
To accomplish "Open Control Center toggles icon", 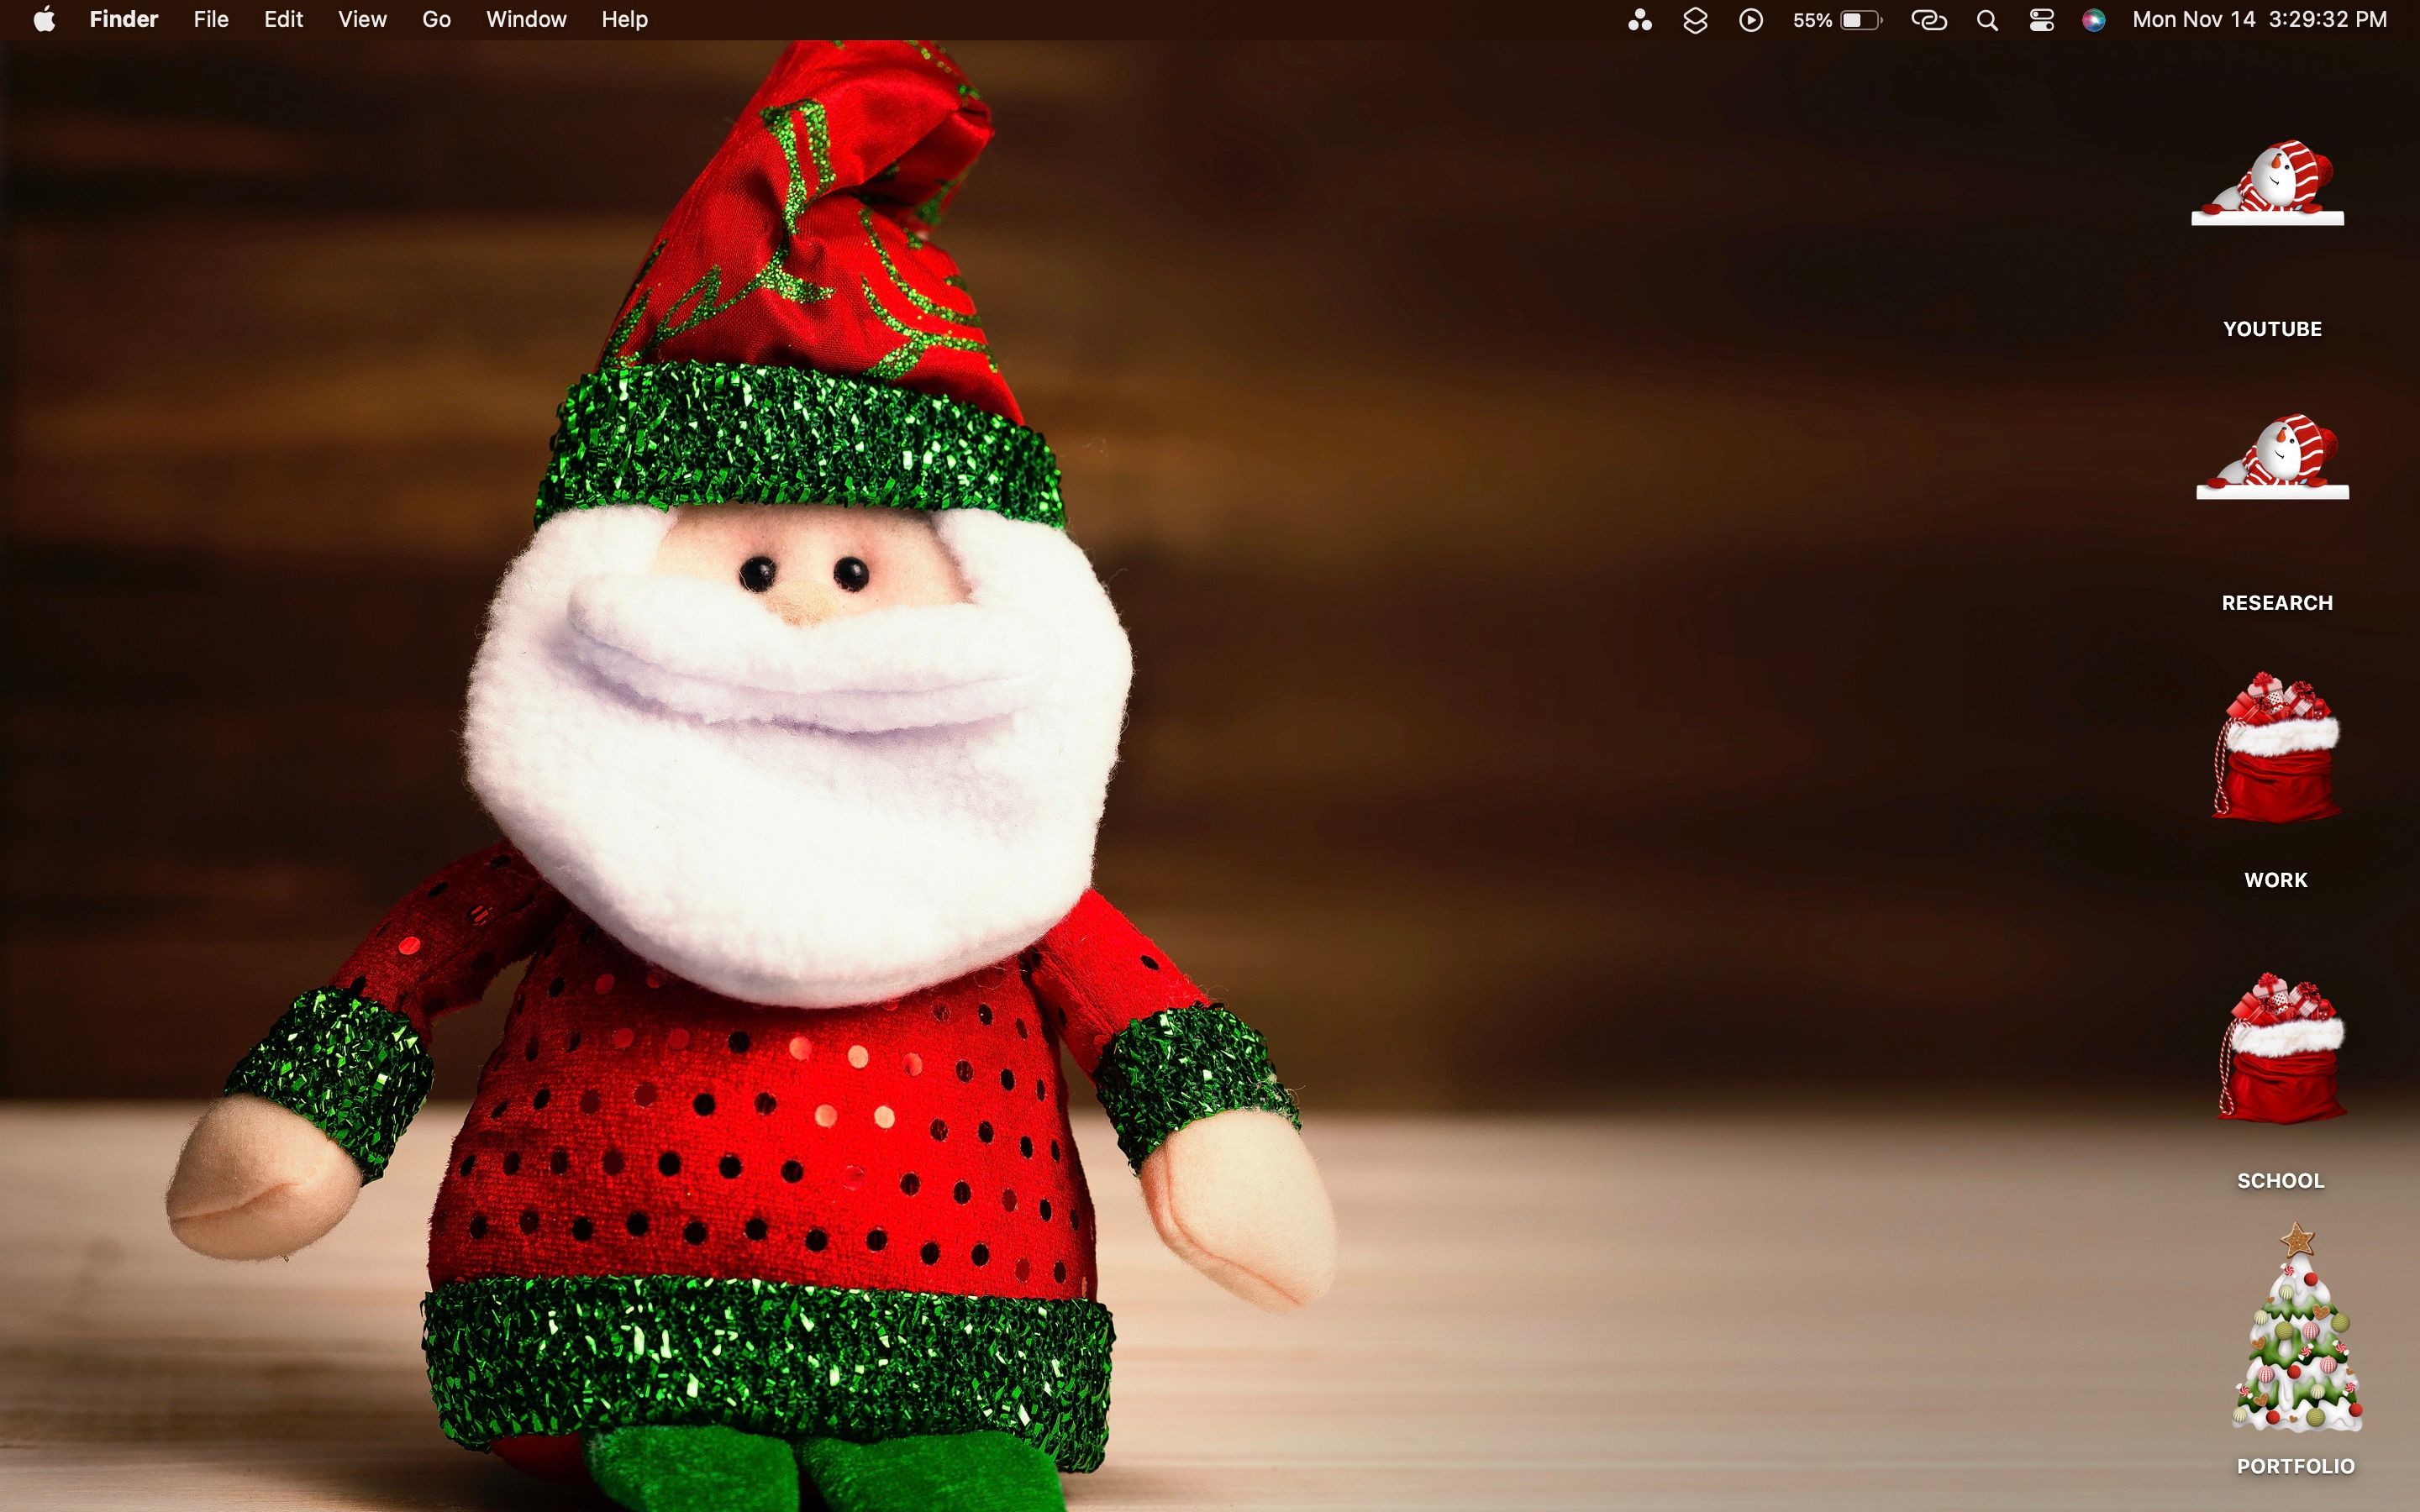I will (2041, 20).
